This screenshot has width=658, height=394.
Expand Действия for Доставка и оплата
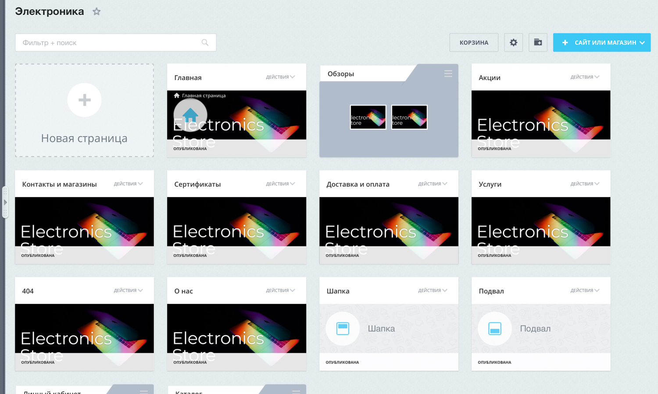tap(433, 184)
